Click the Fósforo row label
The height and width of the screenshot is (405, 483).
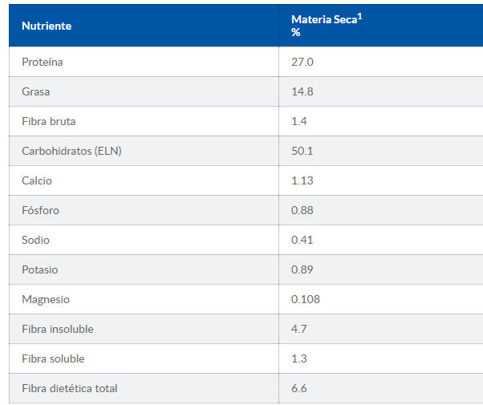coord(40,210)
